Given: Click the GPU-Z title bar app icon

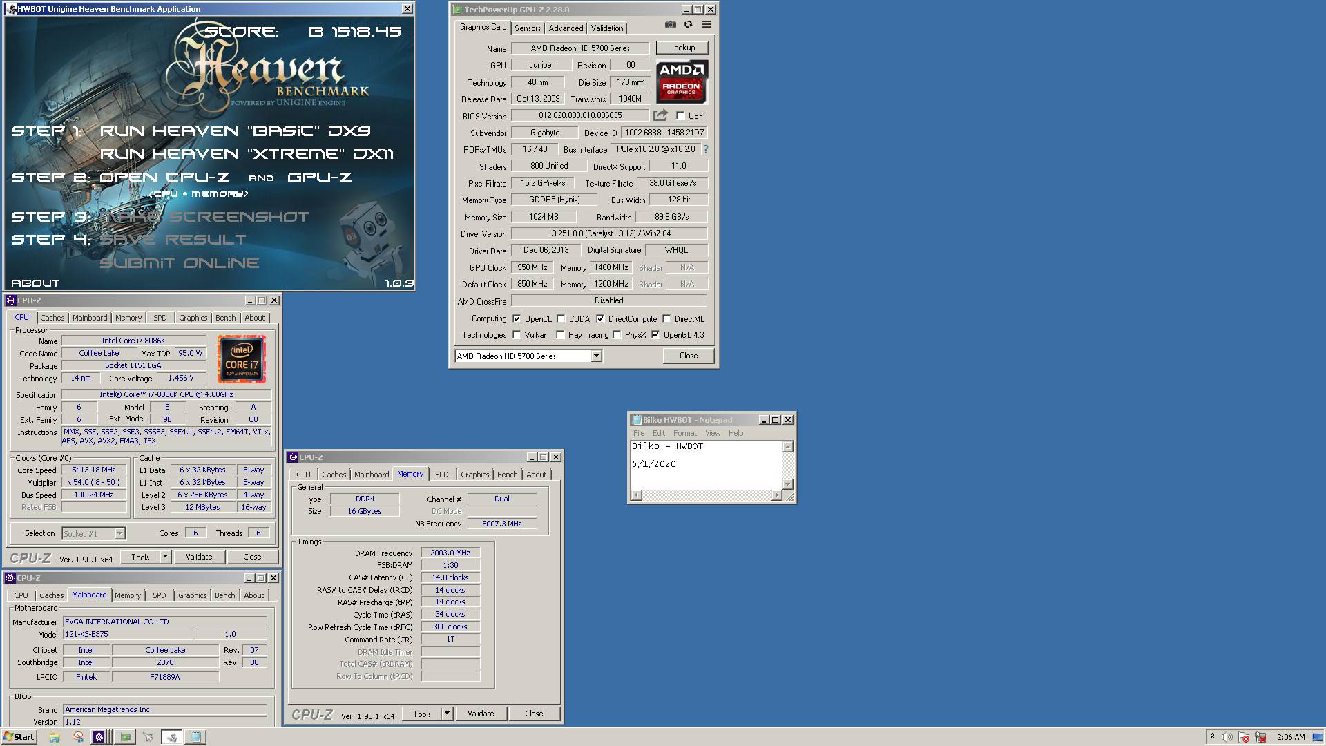Looking at the screenshot, I should pyautogui.click(x=457, y=10).
